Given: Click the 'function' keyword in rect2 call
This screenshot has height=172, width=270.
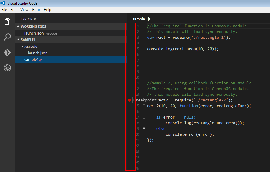Looking at the screenshot, I should pyautogui.click(x=189, y=106).
